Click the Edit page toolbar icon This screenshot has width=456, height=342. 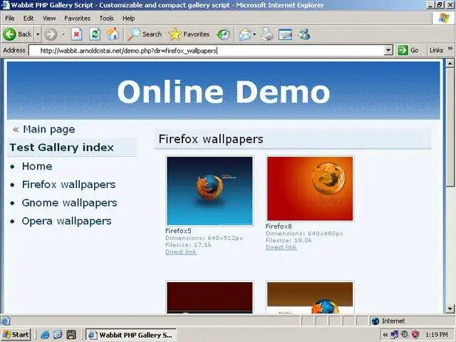285,34
